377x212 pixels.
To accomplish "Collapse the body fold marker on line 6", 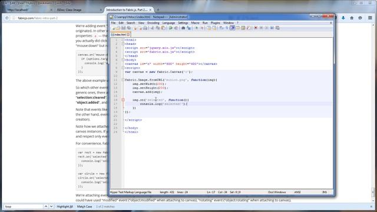I will coord(123,60).
